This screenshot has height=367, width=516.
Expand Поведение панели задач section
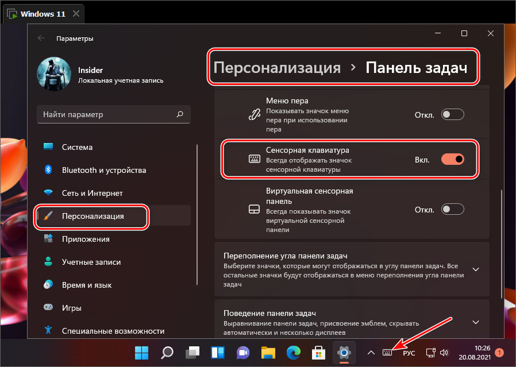pyautogui.click(x=475, y=322)
